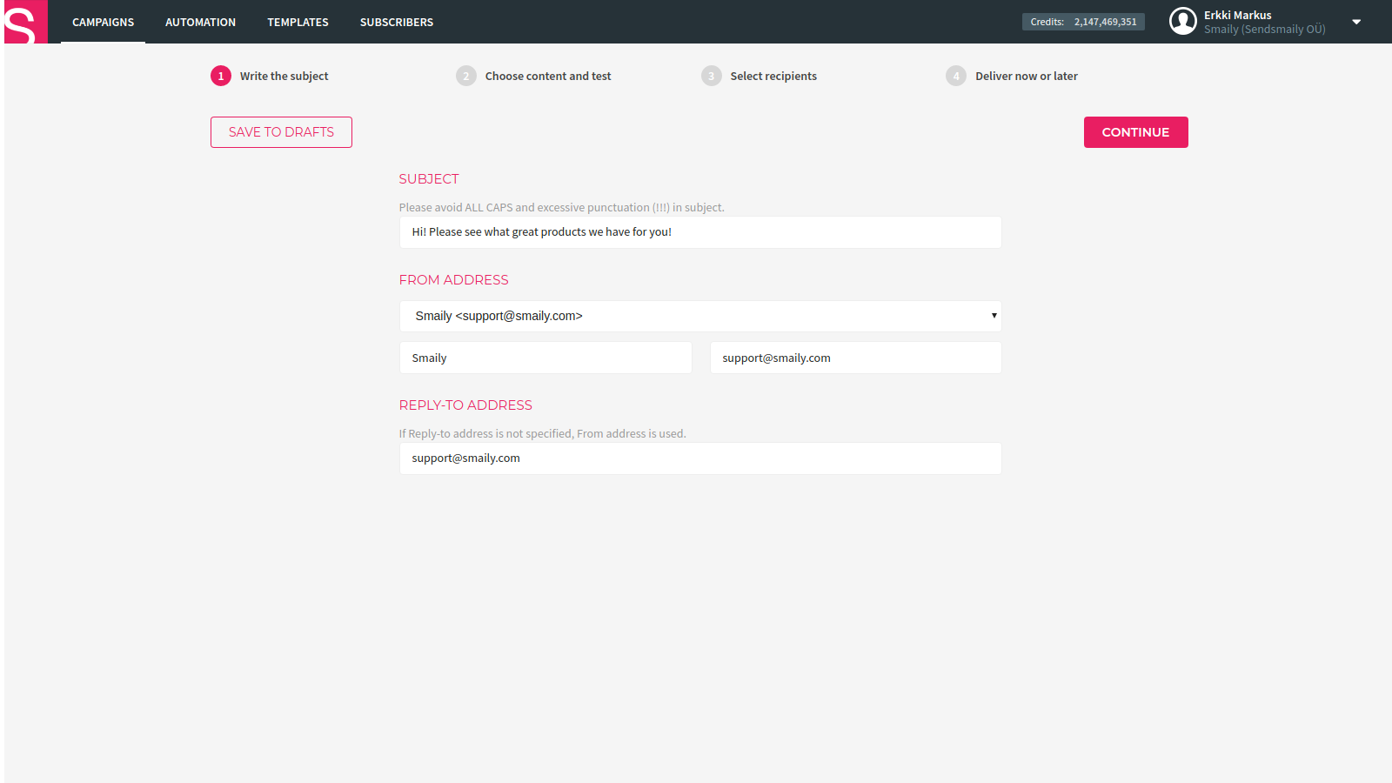Go to step 3 Select recipients
The height and width of the screenshot is (783, 1392).
pyautogui.click(x=760, y=76)
